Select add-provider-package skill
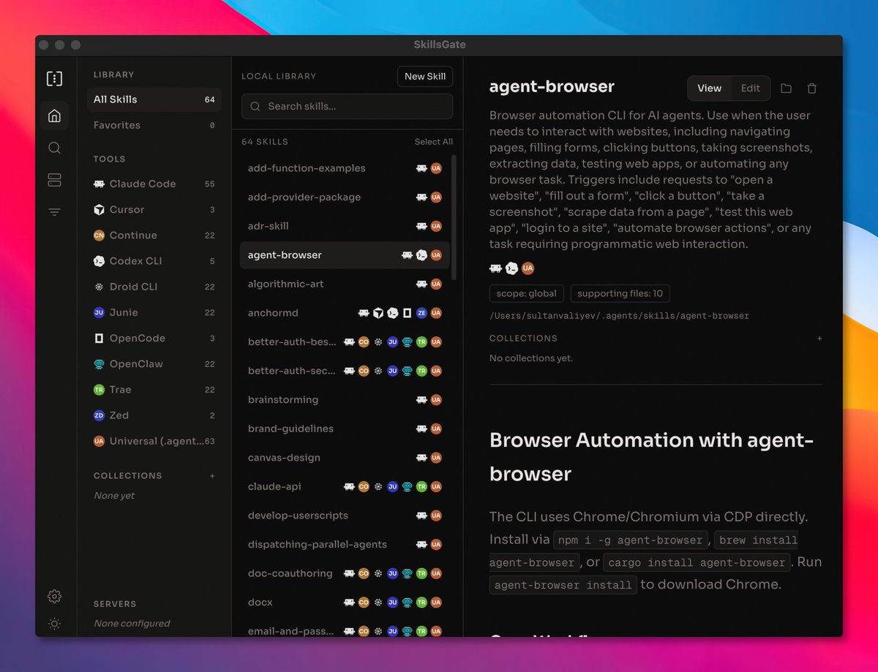 click(345, 197)
